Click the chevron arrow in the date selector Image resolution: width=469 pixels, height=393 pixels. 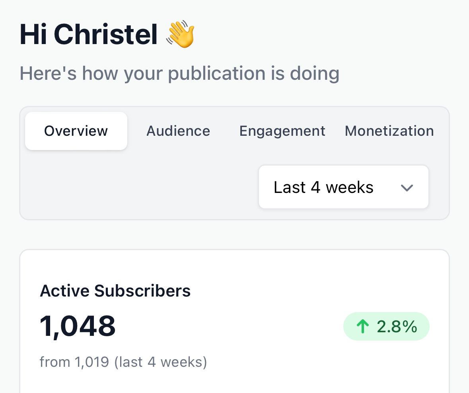[x=407, y=188]
